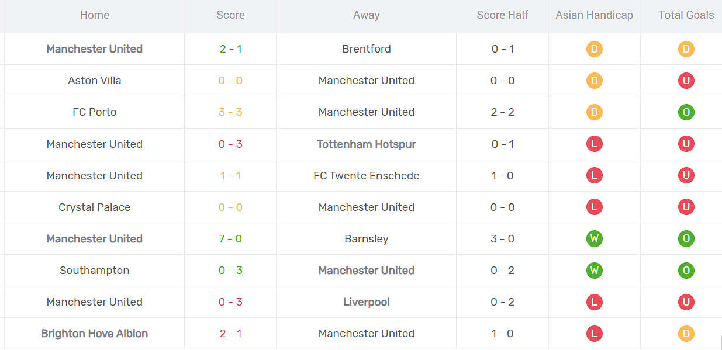
Task: Click the red U badge in Liverpool row
Action: (686, 302)
